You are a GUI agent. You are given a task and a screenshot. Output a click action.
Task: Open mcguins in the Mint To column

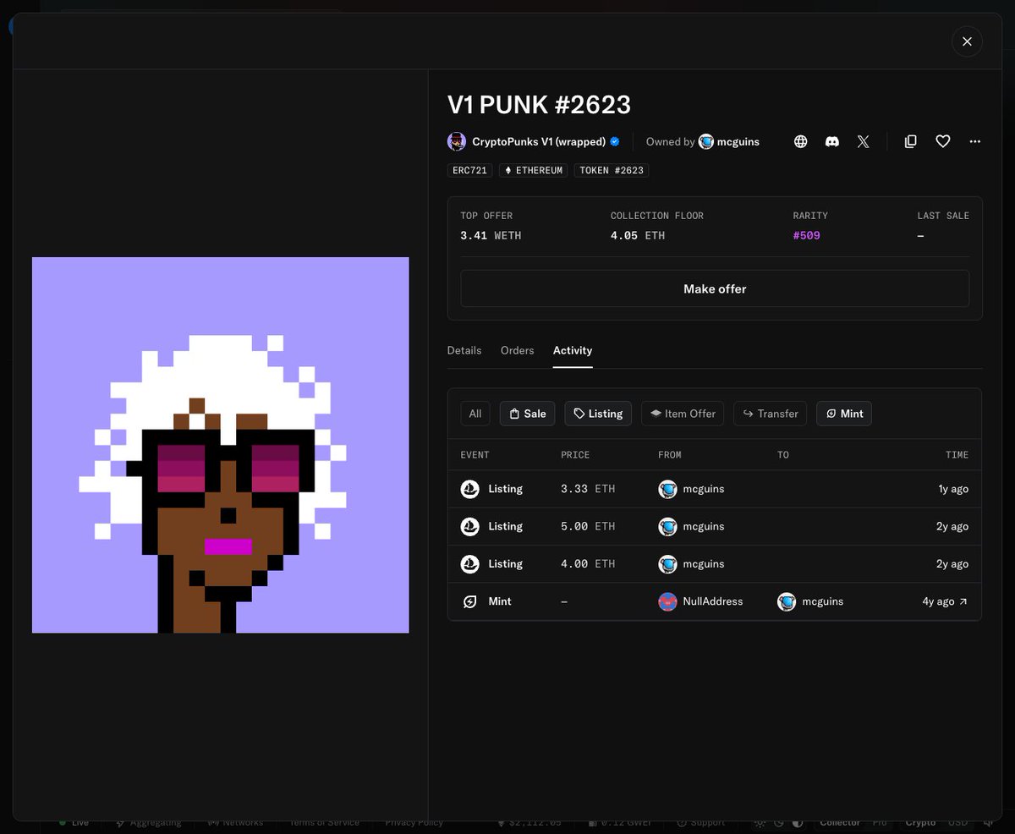(823, 601)
